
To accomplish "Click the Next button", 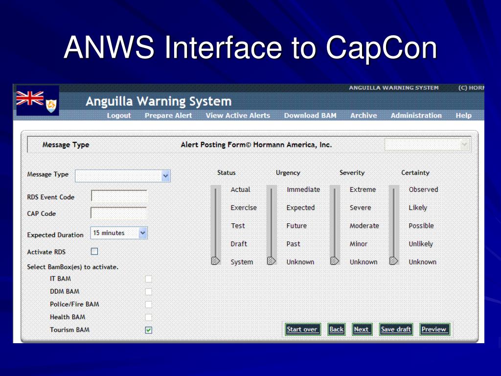I will coord(362,329).
